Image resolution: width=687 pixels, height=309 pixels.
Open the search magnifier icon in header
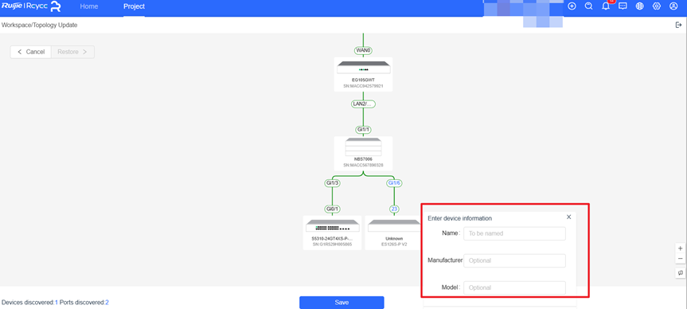pos(589,6)
